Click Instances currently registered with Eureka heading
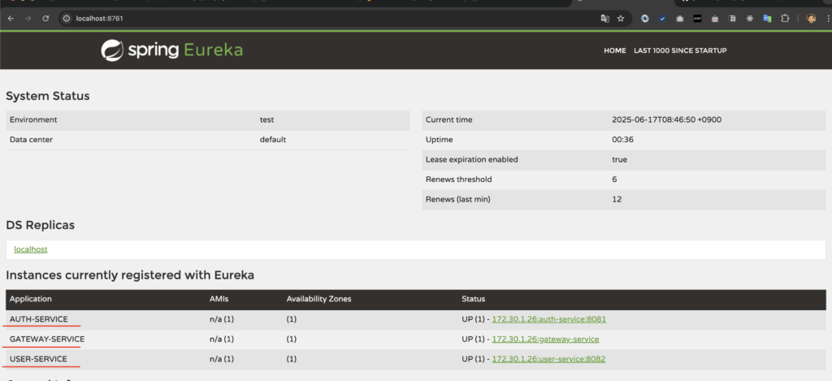This screenshot has width=832, height=381. 130,275
